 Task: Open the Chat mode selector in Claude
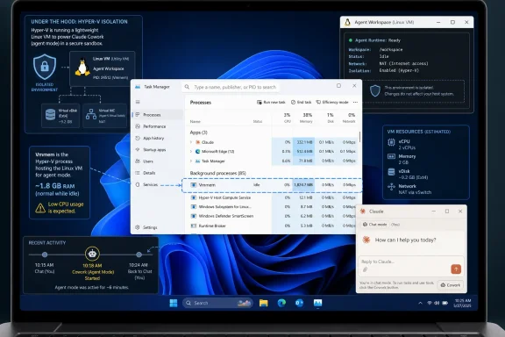375,224
